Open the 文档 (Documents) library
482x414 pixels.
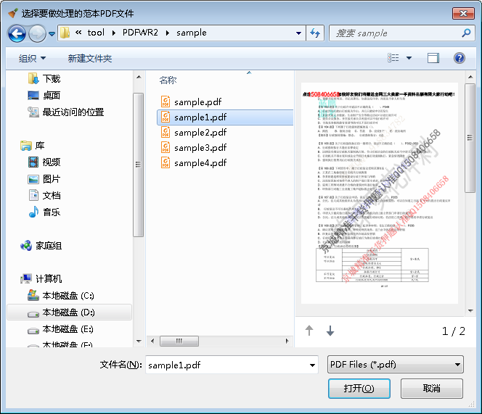44,195
